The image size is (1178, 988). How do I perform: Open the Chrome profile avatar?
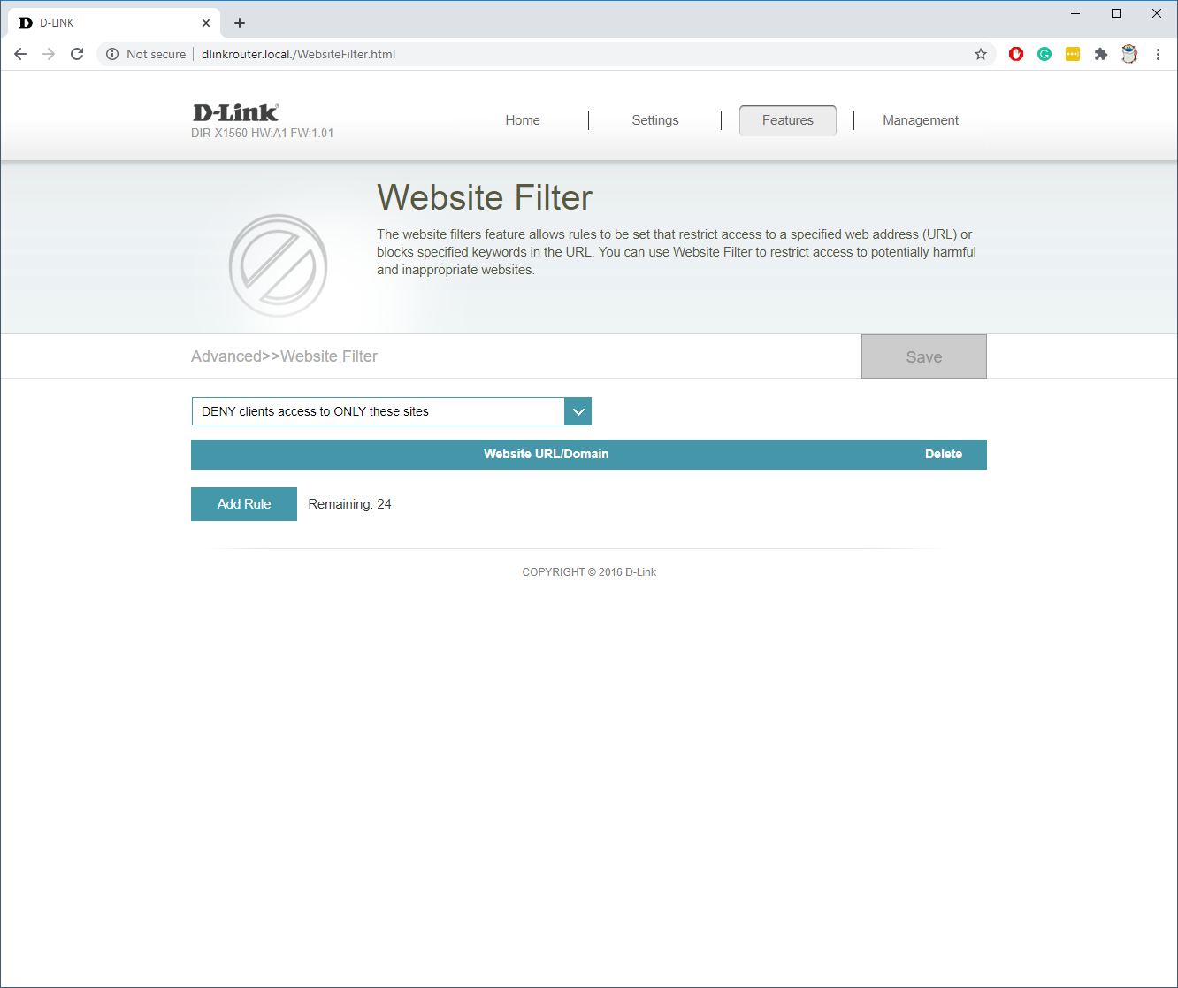point(1129,54)
